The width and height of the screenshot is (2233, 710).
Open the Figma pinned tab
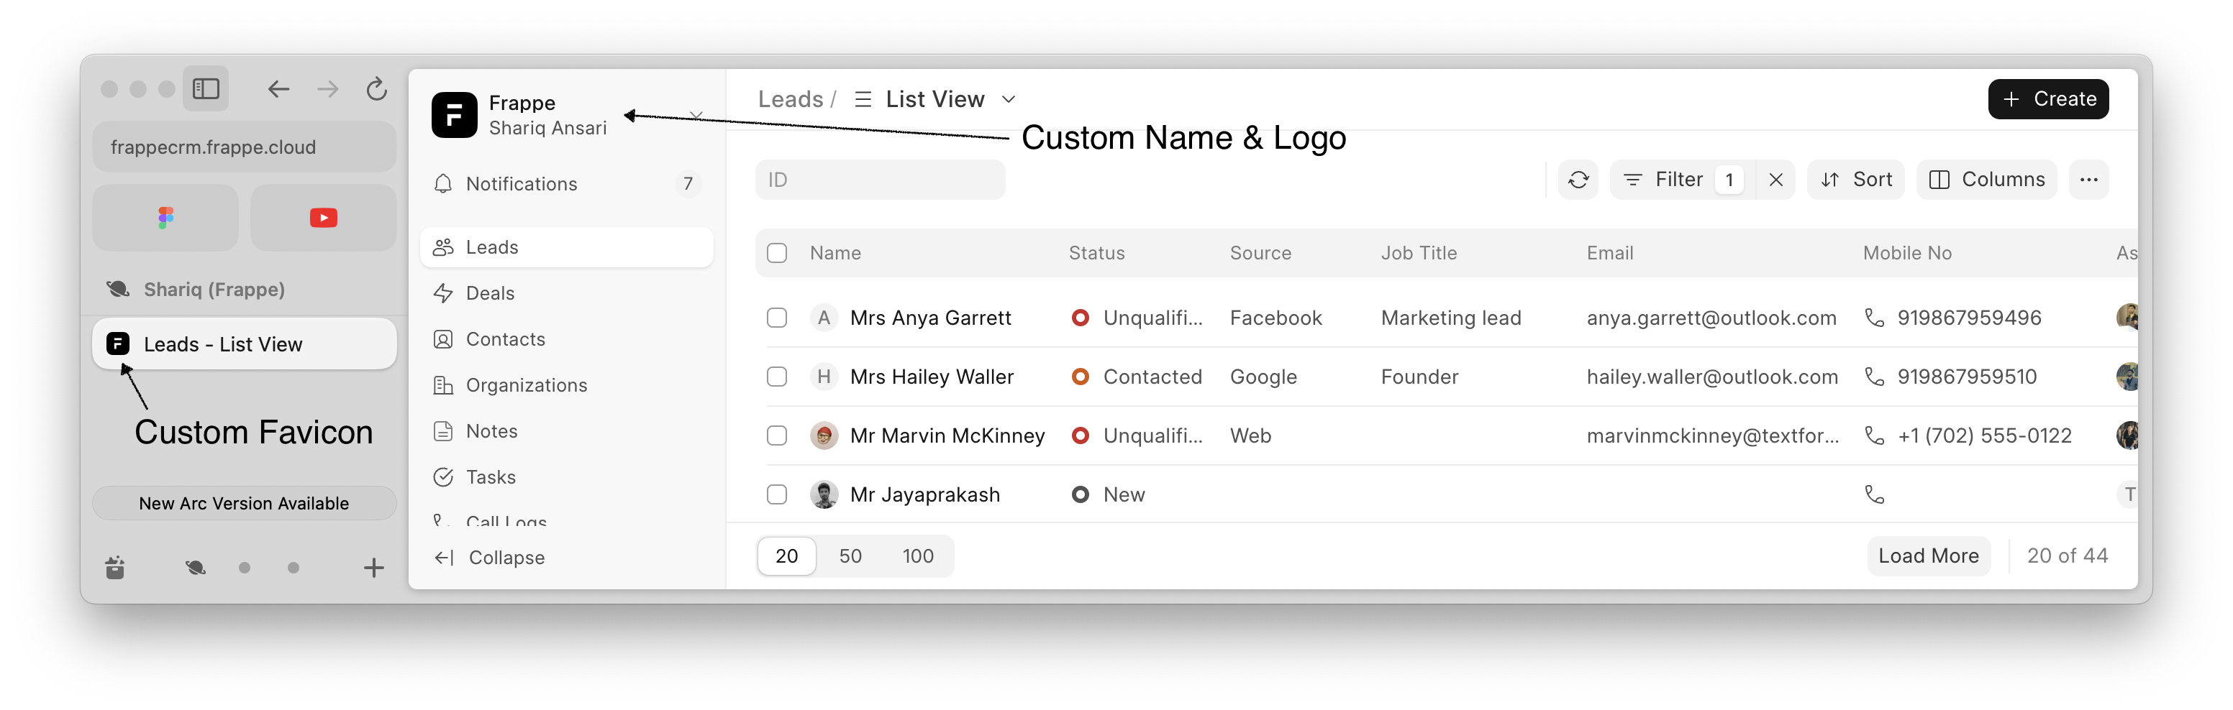click(x=165, y=217)
